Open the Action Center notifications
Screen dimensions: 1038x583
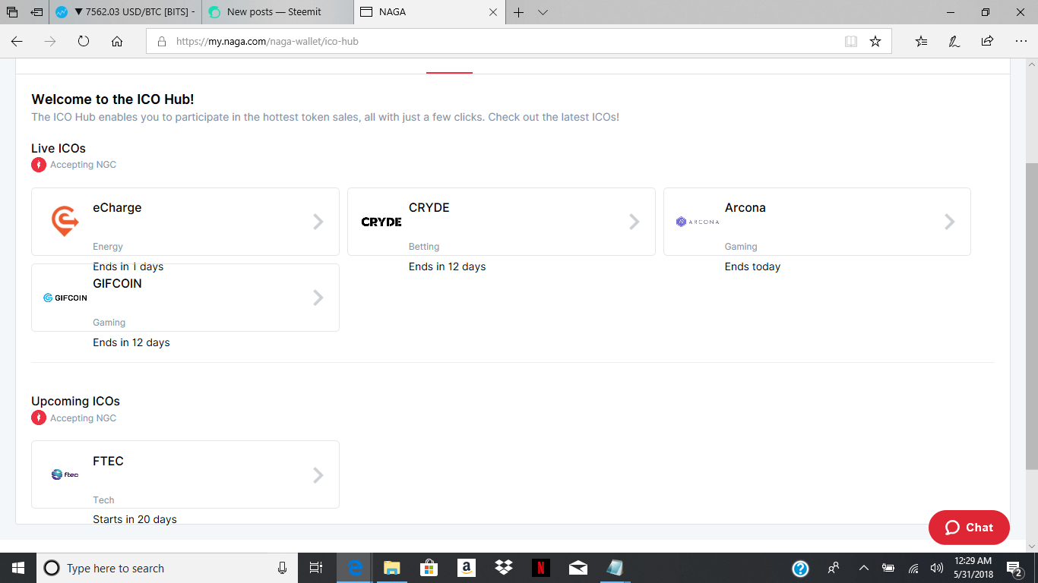point(1014,568)
